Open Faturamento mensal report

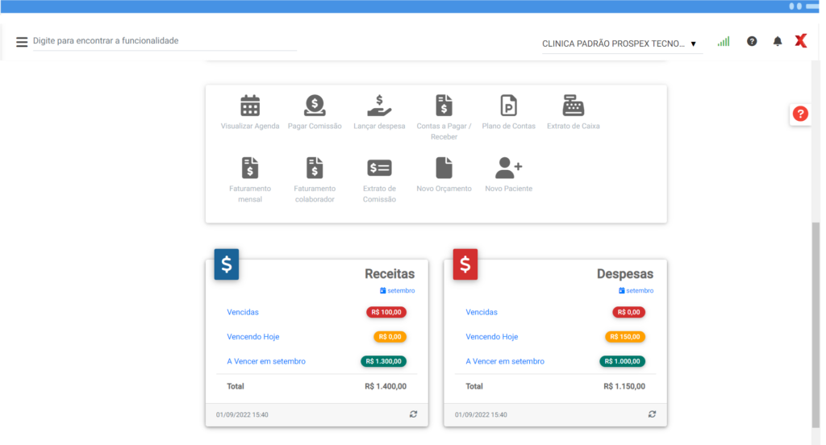click(x=250, y=168)
